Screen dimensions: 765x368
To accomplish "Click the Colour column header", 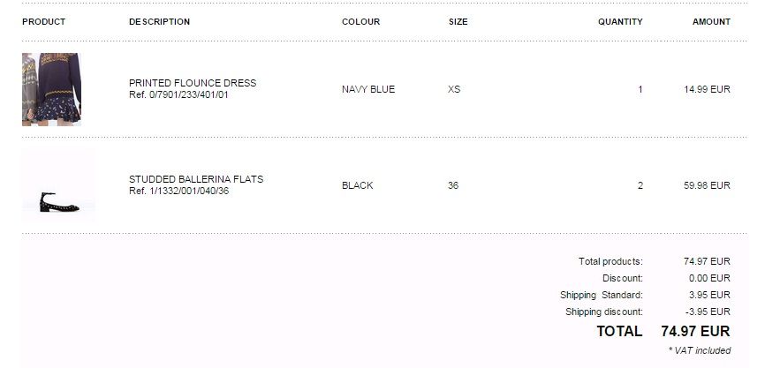I will (360, 22).
